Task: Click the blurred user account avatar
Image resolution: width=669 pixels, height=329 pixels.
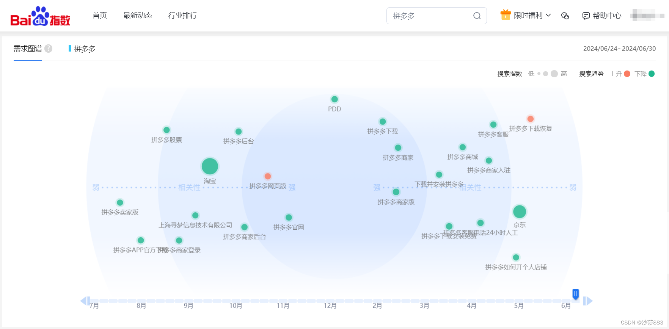Action: click(x=647, y=16)
